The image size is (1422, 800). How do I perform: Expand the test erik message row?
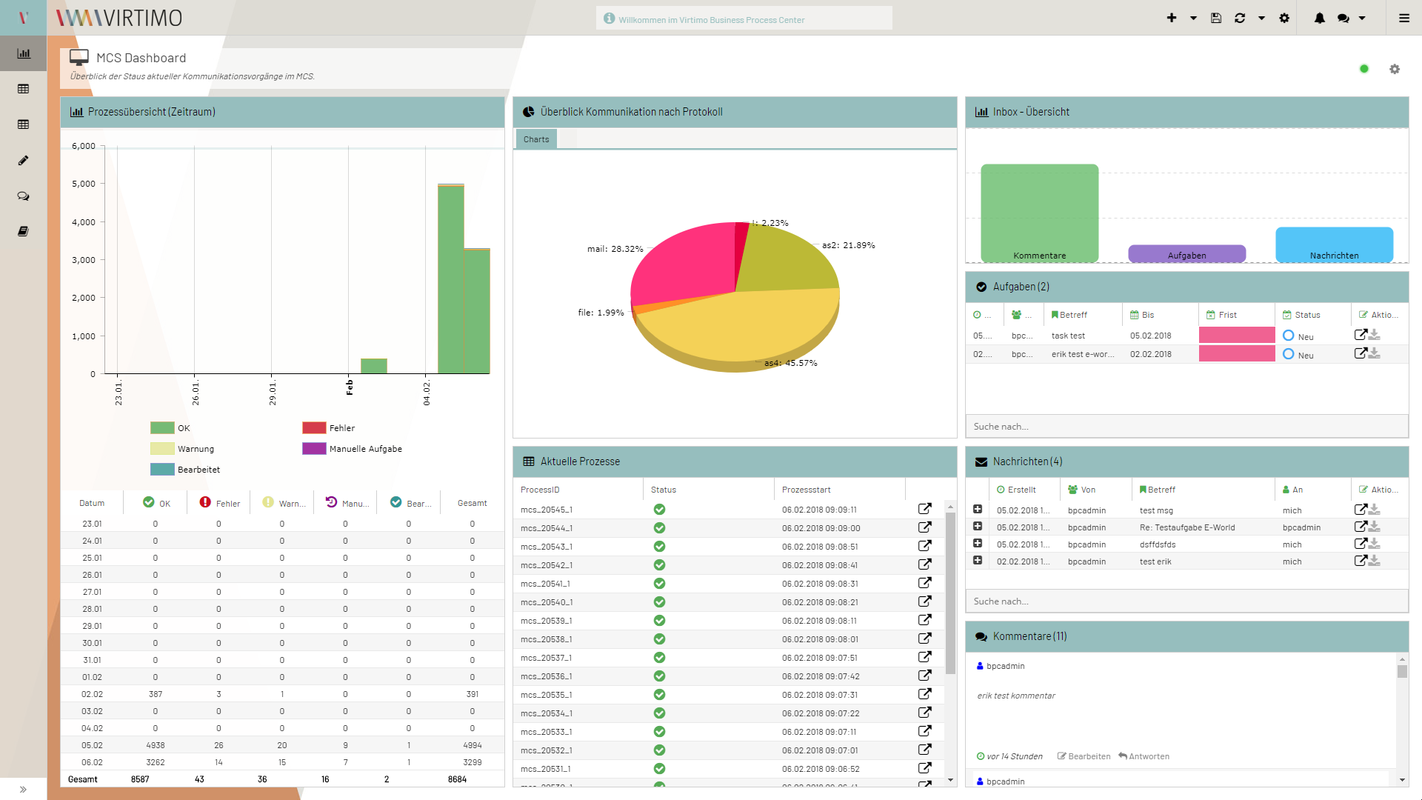[978, 560]
